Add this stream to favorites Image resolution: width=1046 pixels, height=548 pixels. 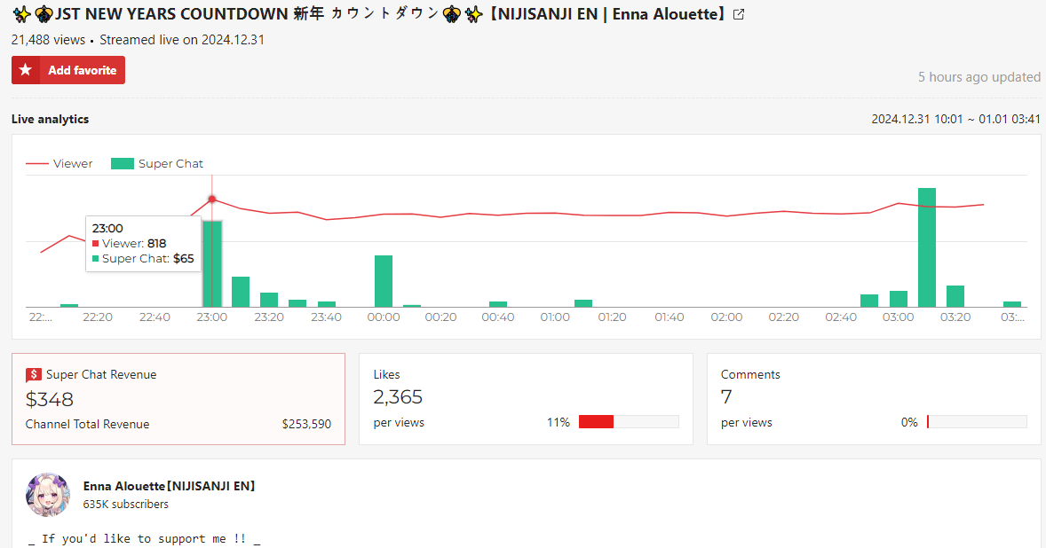click(x=68, y=70)
